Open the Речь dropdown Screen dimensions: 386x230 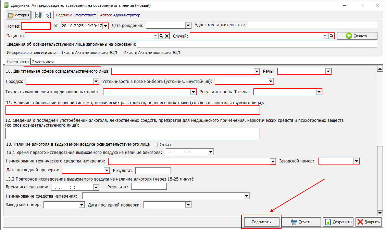tap(328, 71)
